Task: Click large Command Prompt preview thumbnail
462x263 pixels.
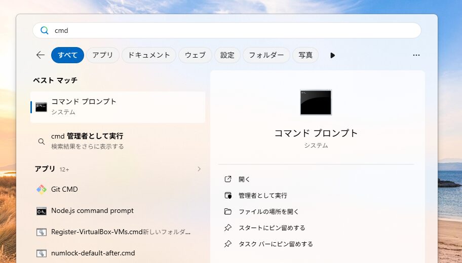Action: (x=316, y=102)
